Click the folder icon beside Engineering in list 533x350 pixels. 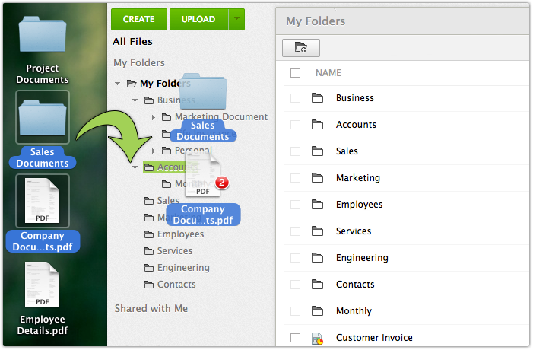tap(318, 258)
